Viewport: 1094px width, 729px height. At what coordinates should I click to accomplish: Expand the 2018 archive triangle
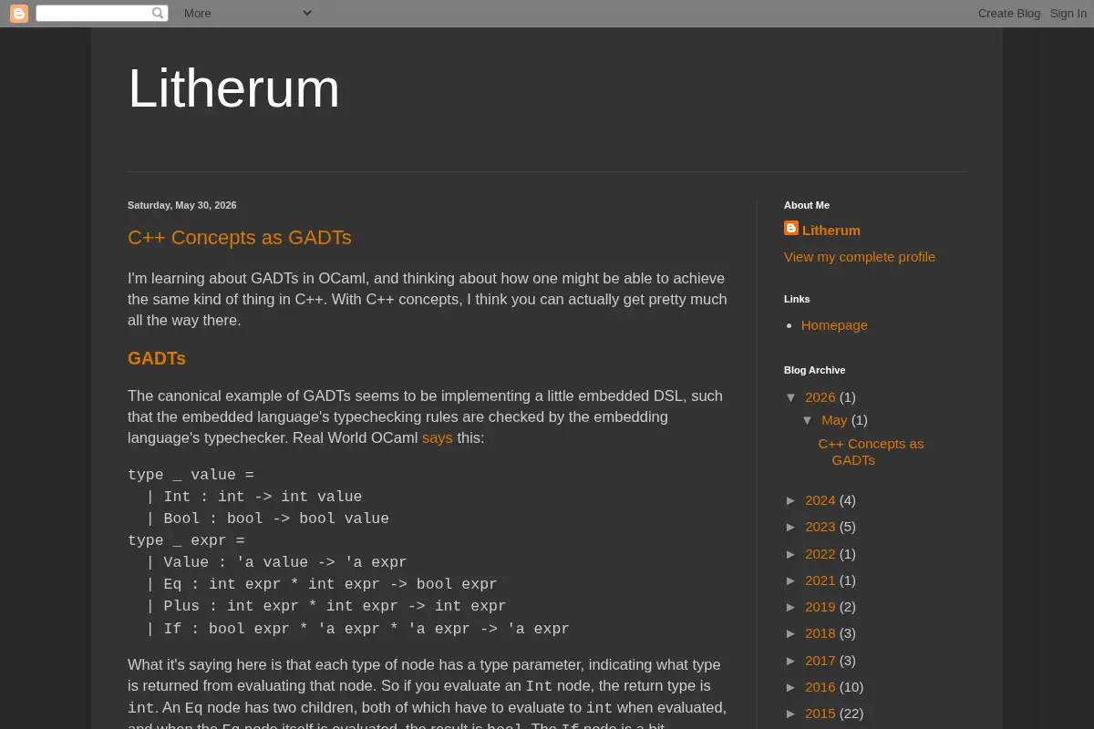791,633
